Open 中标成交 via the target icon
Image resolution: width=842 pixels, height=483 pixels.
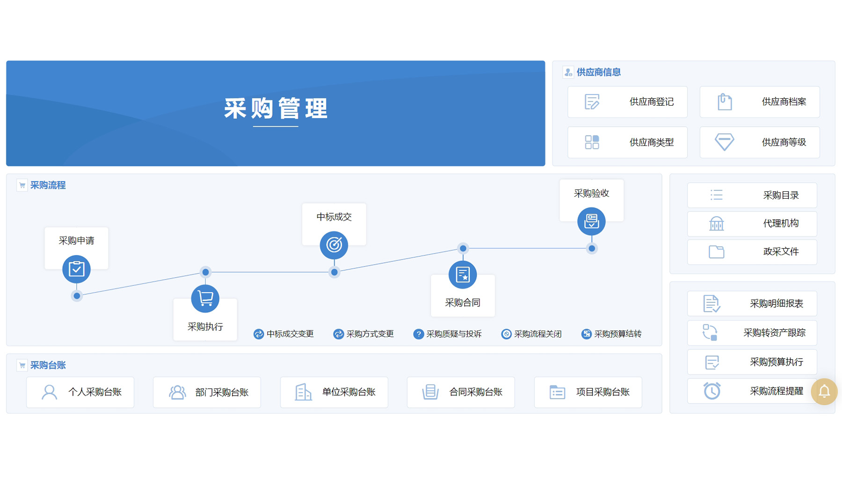click(x=334, y=245)
